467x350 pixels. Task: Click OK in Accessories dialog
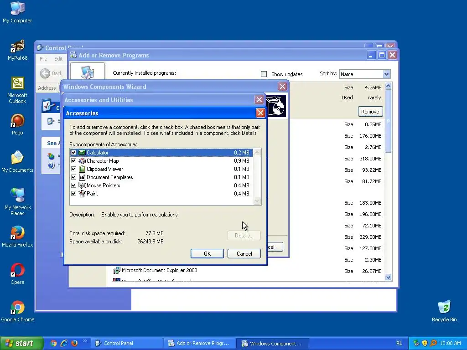tap(208, 254)
